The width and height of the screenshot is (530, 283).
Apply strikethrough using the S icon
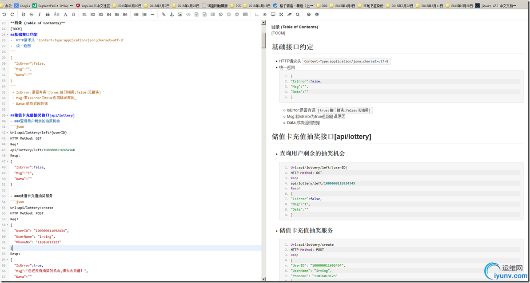coord(32,15)
